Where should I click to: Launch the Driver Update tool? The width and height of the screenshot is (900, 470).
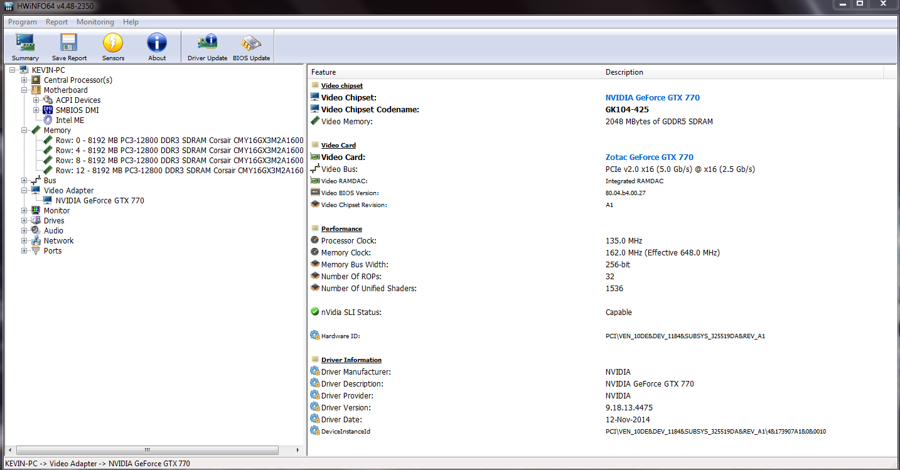pyautogui.click(x=207, y=47)
